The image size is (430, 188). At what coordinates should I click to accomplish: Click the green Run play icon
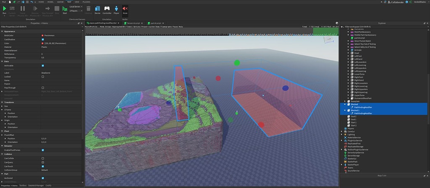pyautogui.click(x=4, y=9)
